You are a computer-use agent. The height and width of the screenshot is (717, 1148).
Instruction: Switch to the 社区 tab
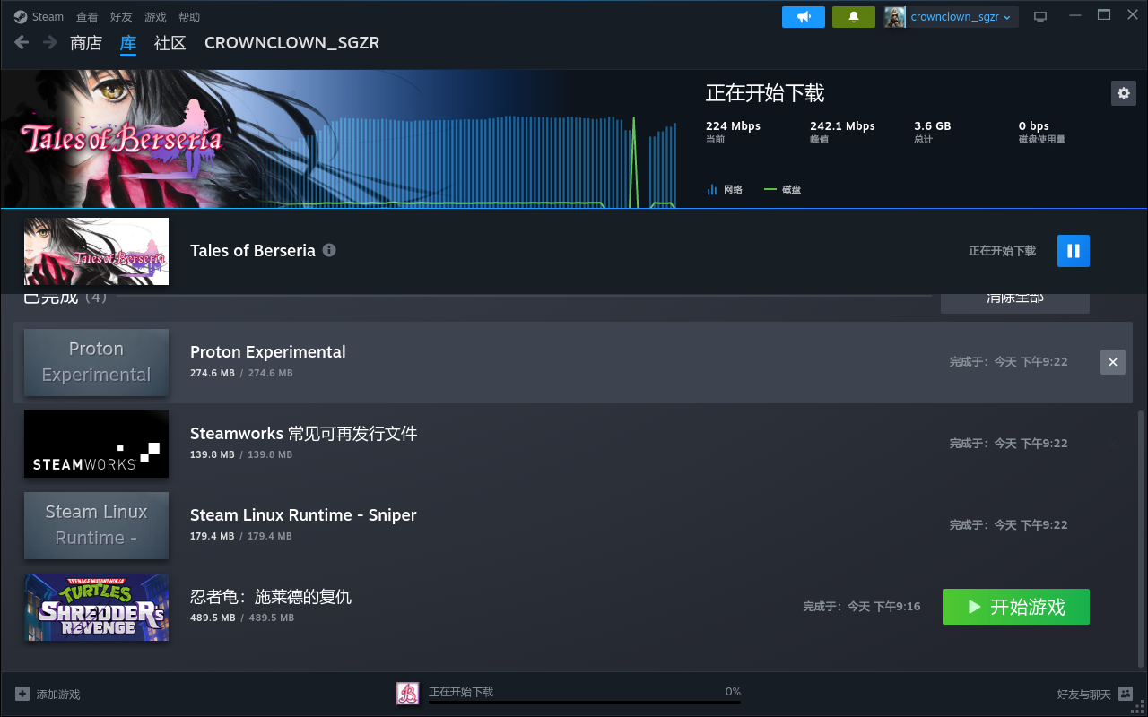170,43
